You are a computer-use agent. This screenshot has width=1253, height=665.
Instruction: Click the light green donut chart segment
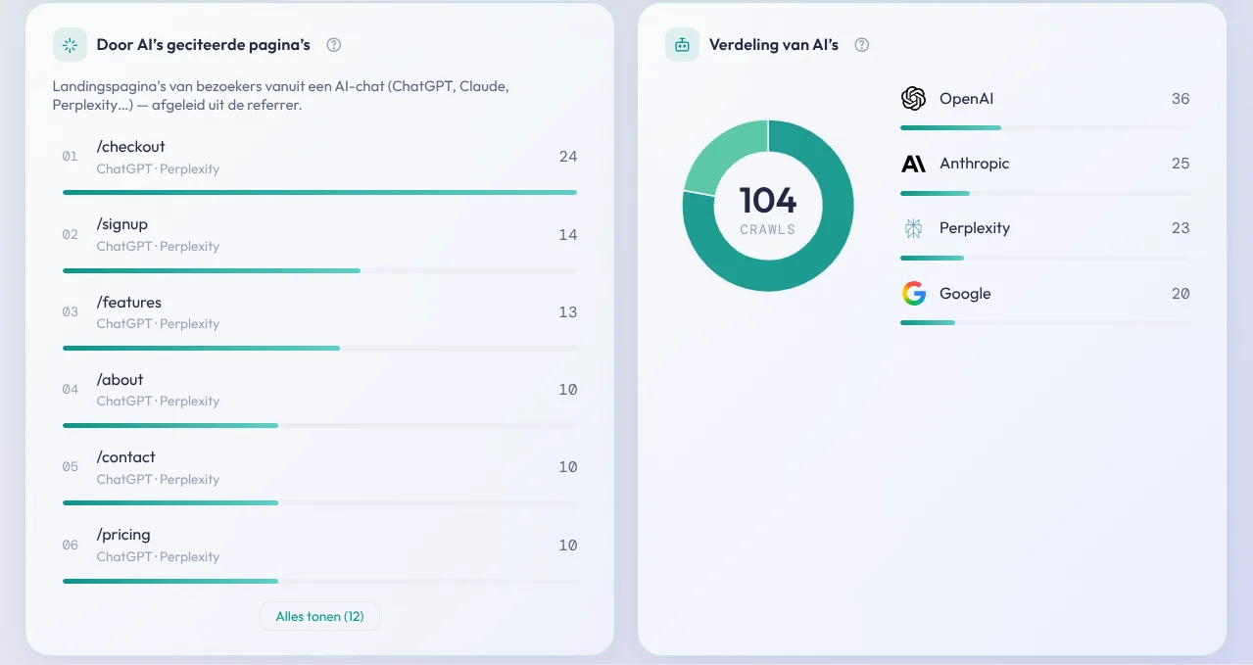pyautogui.click(x=723, y=155)
